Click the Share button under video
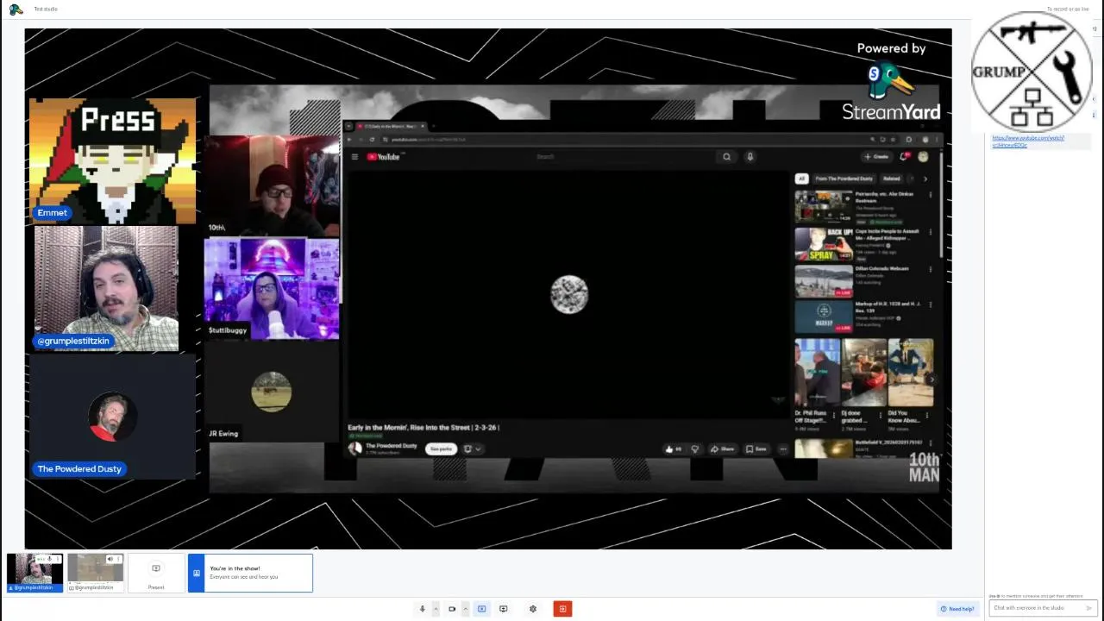The image size is (1104, 621). point(722,448)
